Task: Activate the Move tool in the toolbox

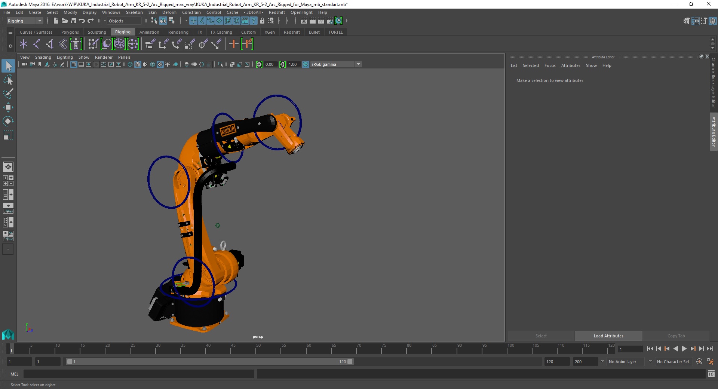Action: [x=8, y=107]
